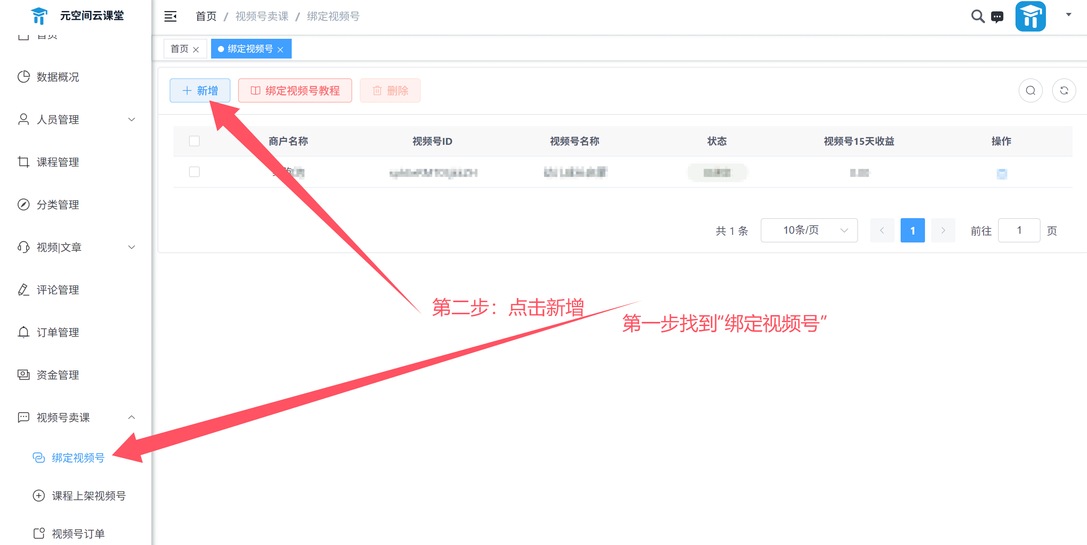Viewport: 1087px width, 545px height.
Task: Tick the checkbox in the 操作 column
Action: (1002, 174)
